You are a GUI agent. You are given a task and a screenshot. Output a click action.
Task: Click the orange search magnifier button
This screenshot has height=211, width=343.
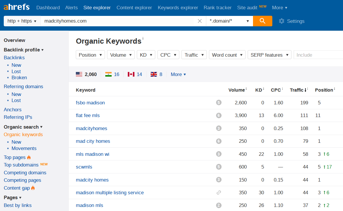[x=263, y=21]
